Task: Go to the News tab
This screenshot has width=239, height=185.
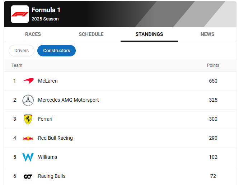Action: 207,34
